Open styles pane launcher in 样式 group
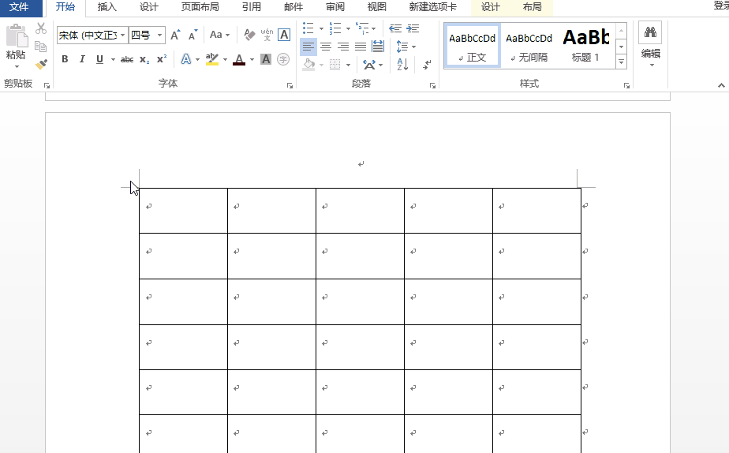This screenshot has width=729, height=453. pyautogui.click(x=626, y=85)
